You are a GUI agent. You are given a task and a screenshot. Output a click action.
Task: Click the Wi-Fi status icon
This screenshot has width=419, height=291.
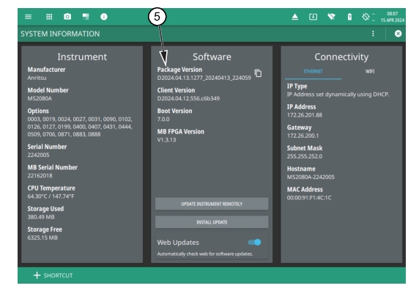331,17
